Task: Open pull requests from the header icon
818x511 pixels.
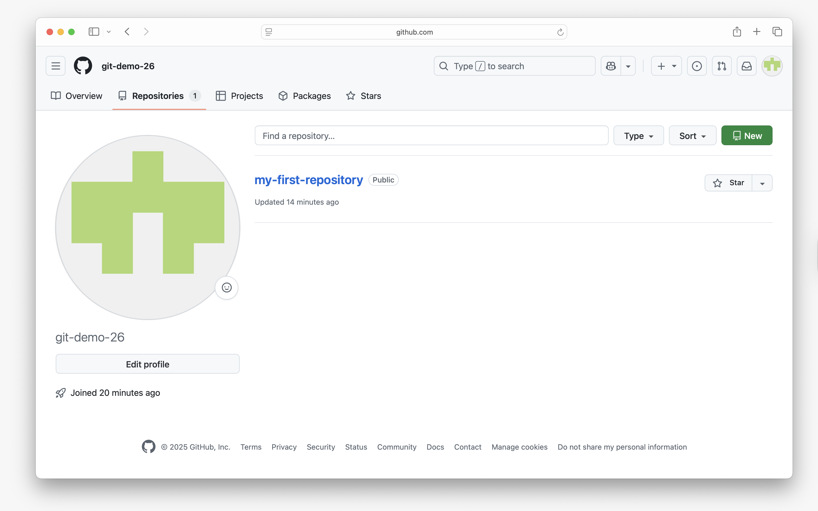Action: click(722, 65)
